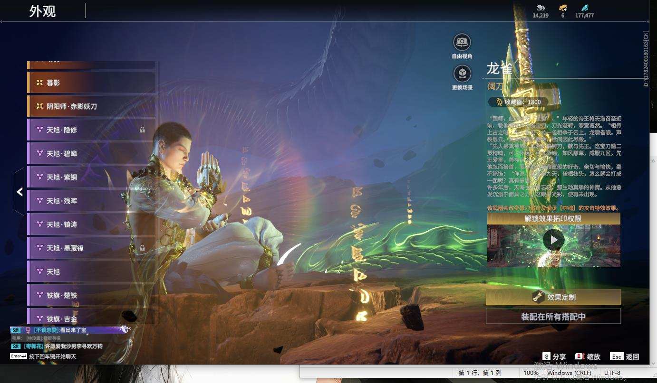Collapse the skin list with the left arrow
657x383 pixels.
19,192
